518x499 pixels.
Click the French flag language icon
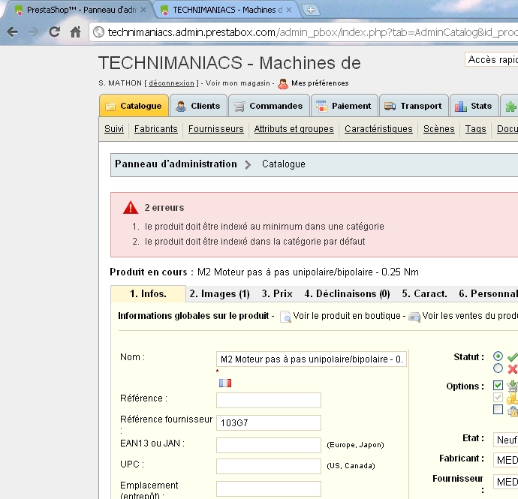pos(225,383)
